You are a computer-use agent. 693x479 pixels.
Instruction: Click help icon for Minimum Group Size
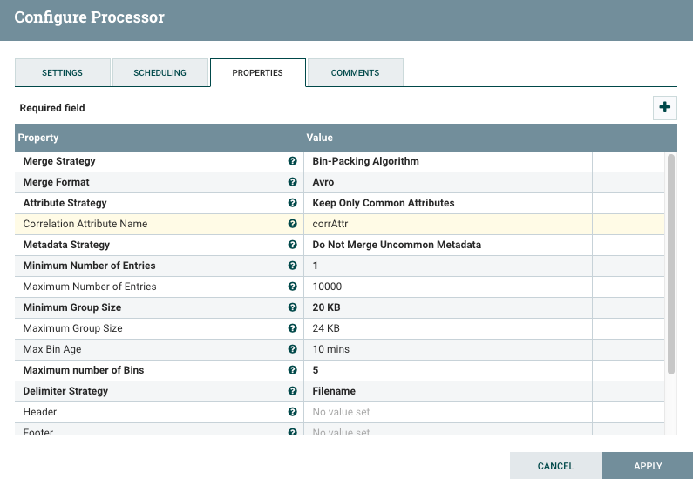[292, 307]
